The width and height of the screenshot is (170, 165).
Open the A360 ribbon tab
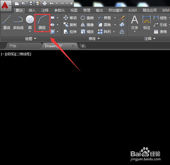[x=133, y=10]
